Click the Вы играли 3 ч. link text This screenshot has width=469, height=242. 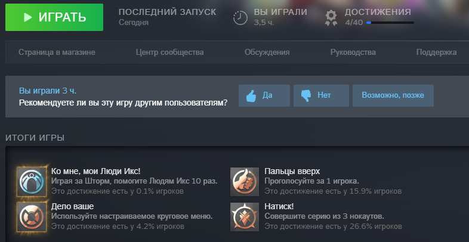point(48,91)
